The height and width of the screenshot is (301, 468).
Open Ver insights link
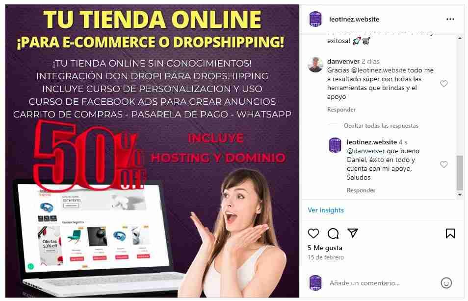tap(326, 210)
